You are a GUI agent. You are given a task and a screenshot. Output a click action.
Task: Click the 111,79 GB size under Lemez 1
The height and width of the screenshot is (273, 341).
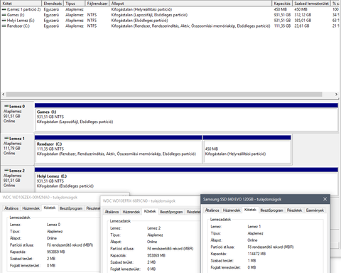pos(11,149)
